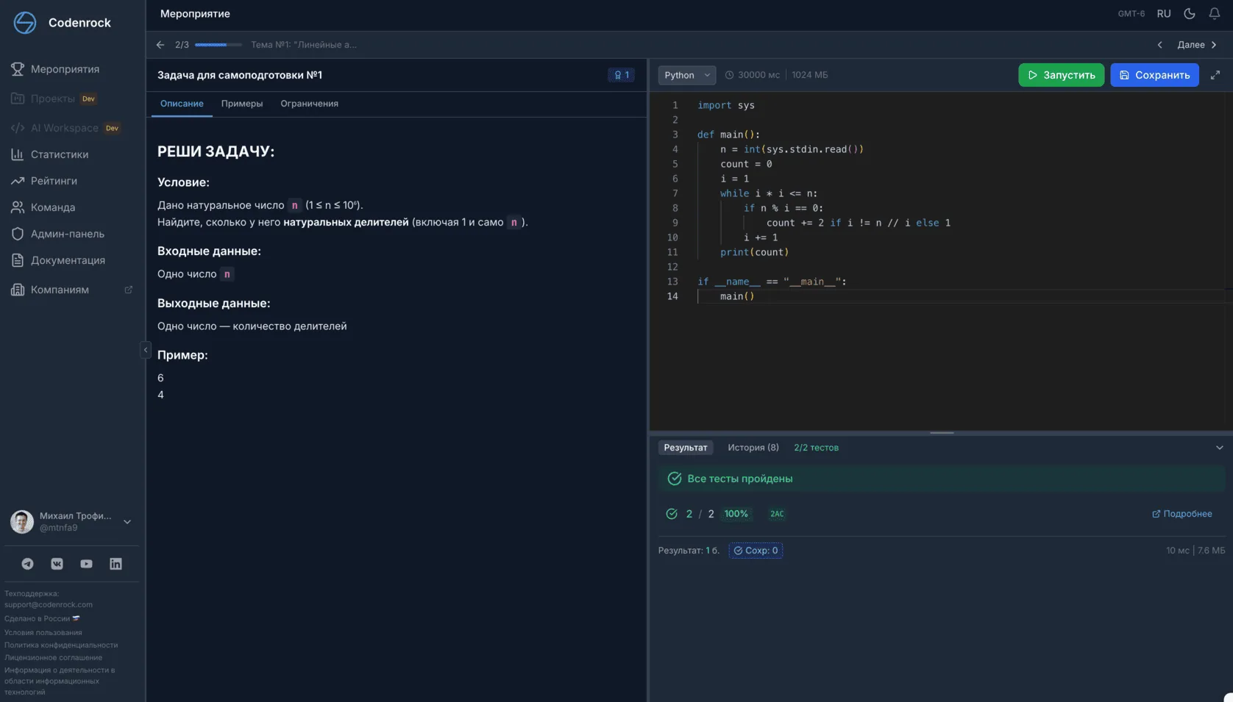Collapse the sidebar with the handle arrow
This screenshot has width=1233, height=702.
click(x=145, y=350)
